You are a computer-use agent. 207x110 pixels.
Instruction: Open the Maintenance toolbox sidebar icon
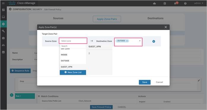3,38
